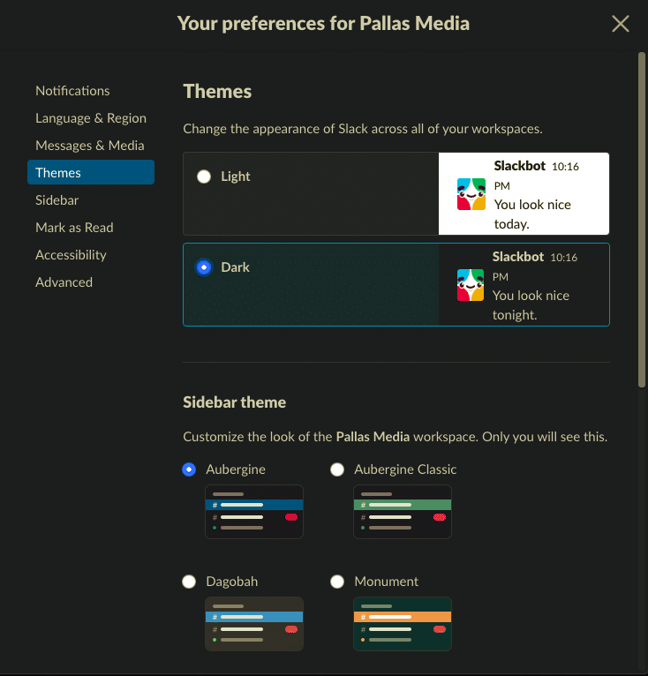Image resolution: width=648 pixels, height=676 pixels.
Task: Open the Advanced preferences section
Action: click(64, 282)
